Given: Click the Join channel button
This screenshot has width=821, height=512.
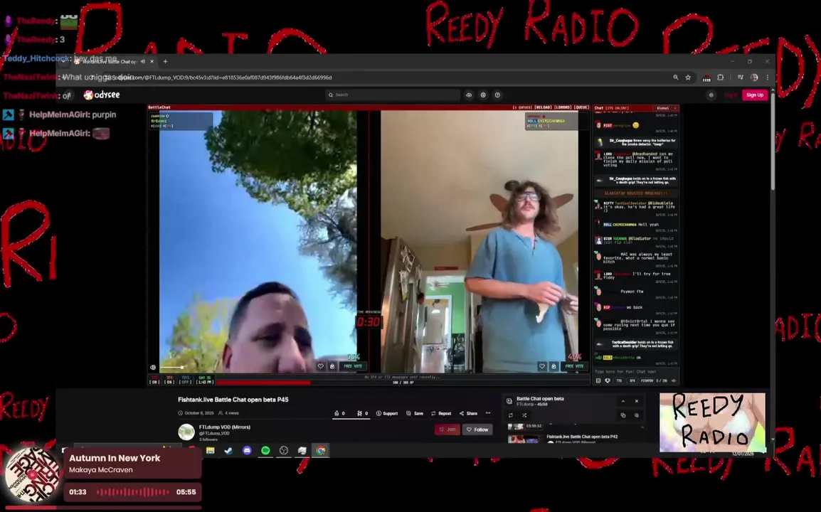Looking at the screenshot, I should pyautogui.click(x=447, y=430).
